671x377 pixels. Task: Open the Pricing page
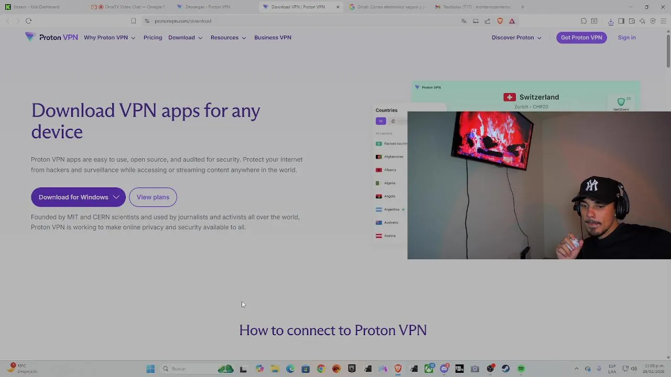153,38
